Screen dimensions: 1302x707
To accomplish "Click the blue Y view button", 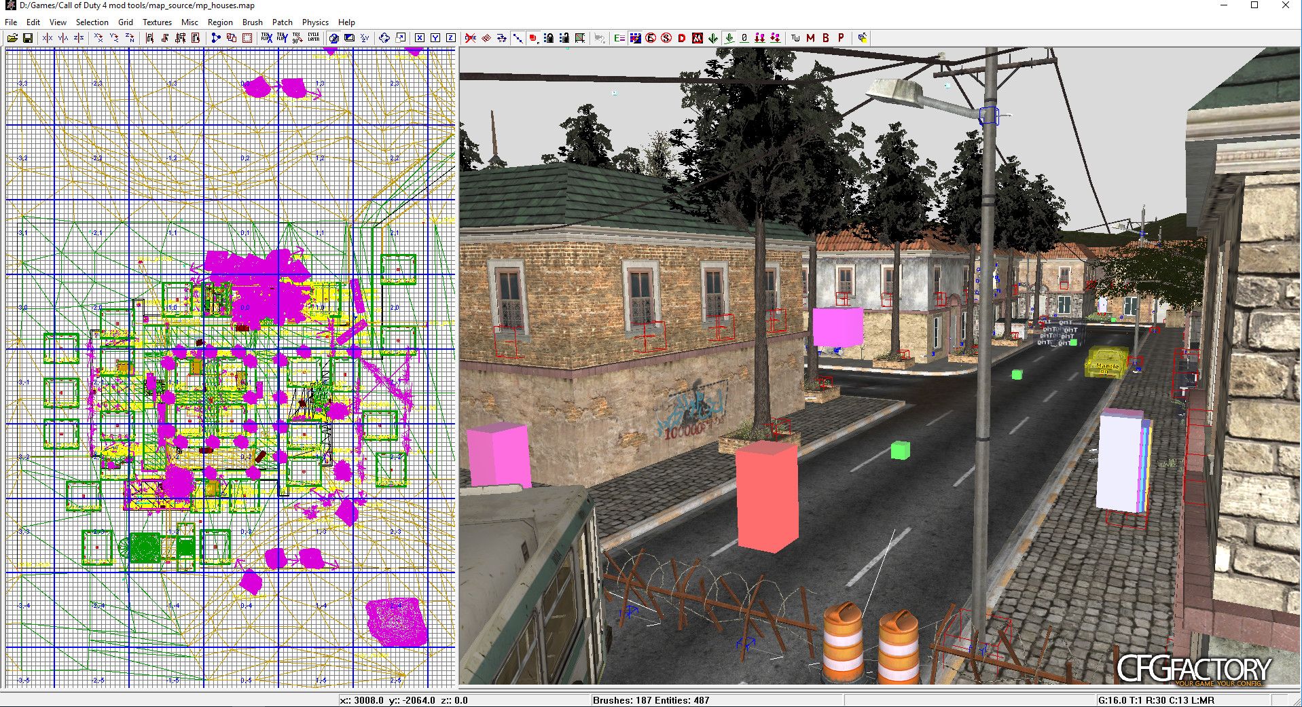I will click(x=435, y=38).
